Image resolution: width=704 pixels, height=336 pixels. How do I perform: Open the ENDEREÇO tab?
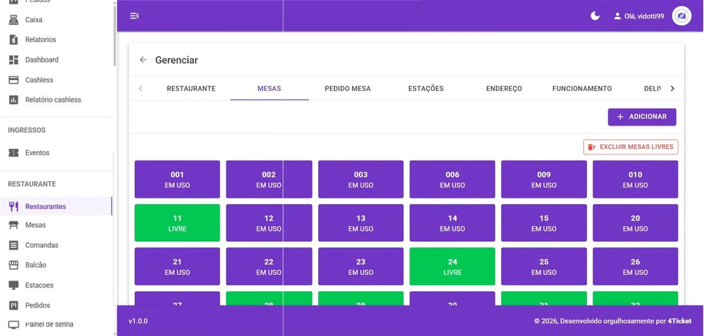coord(504,88)
